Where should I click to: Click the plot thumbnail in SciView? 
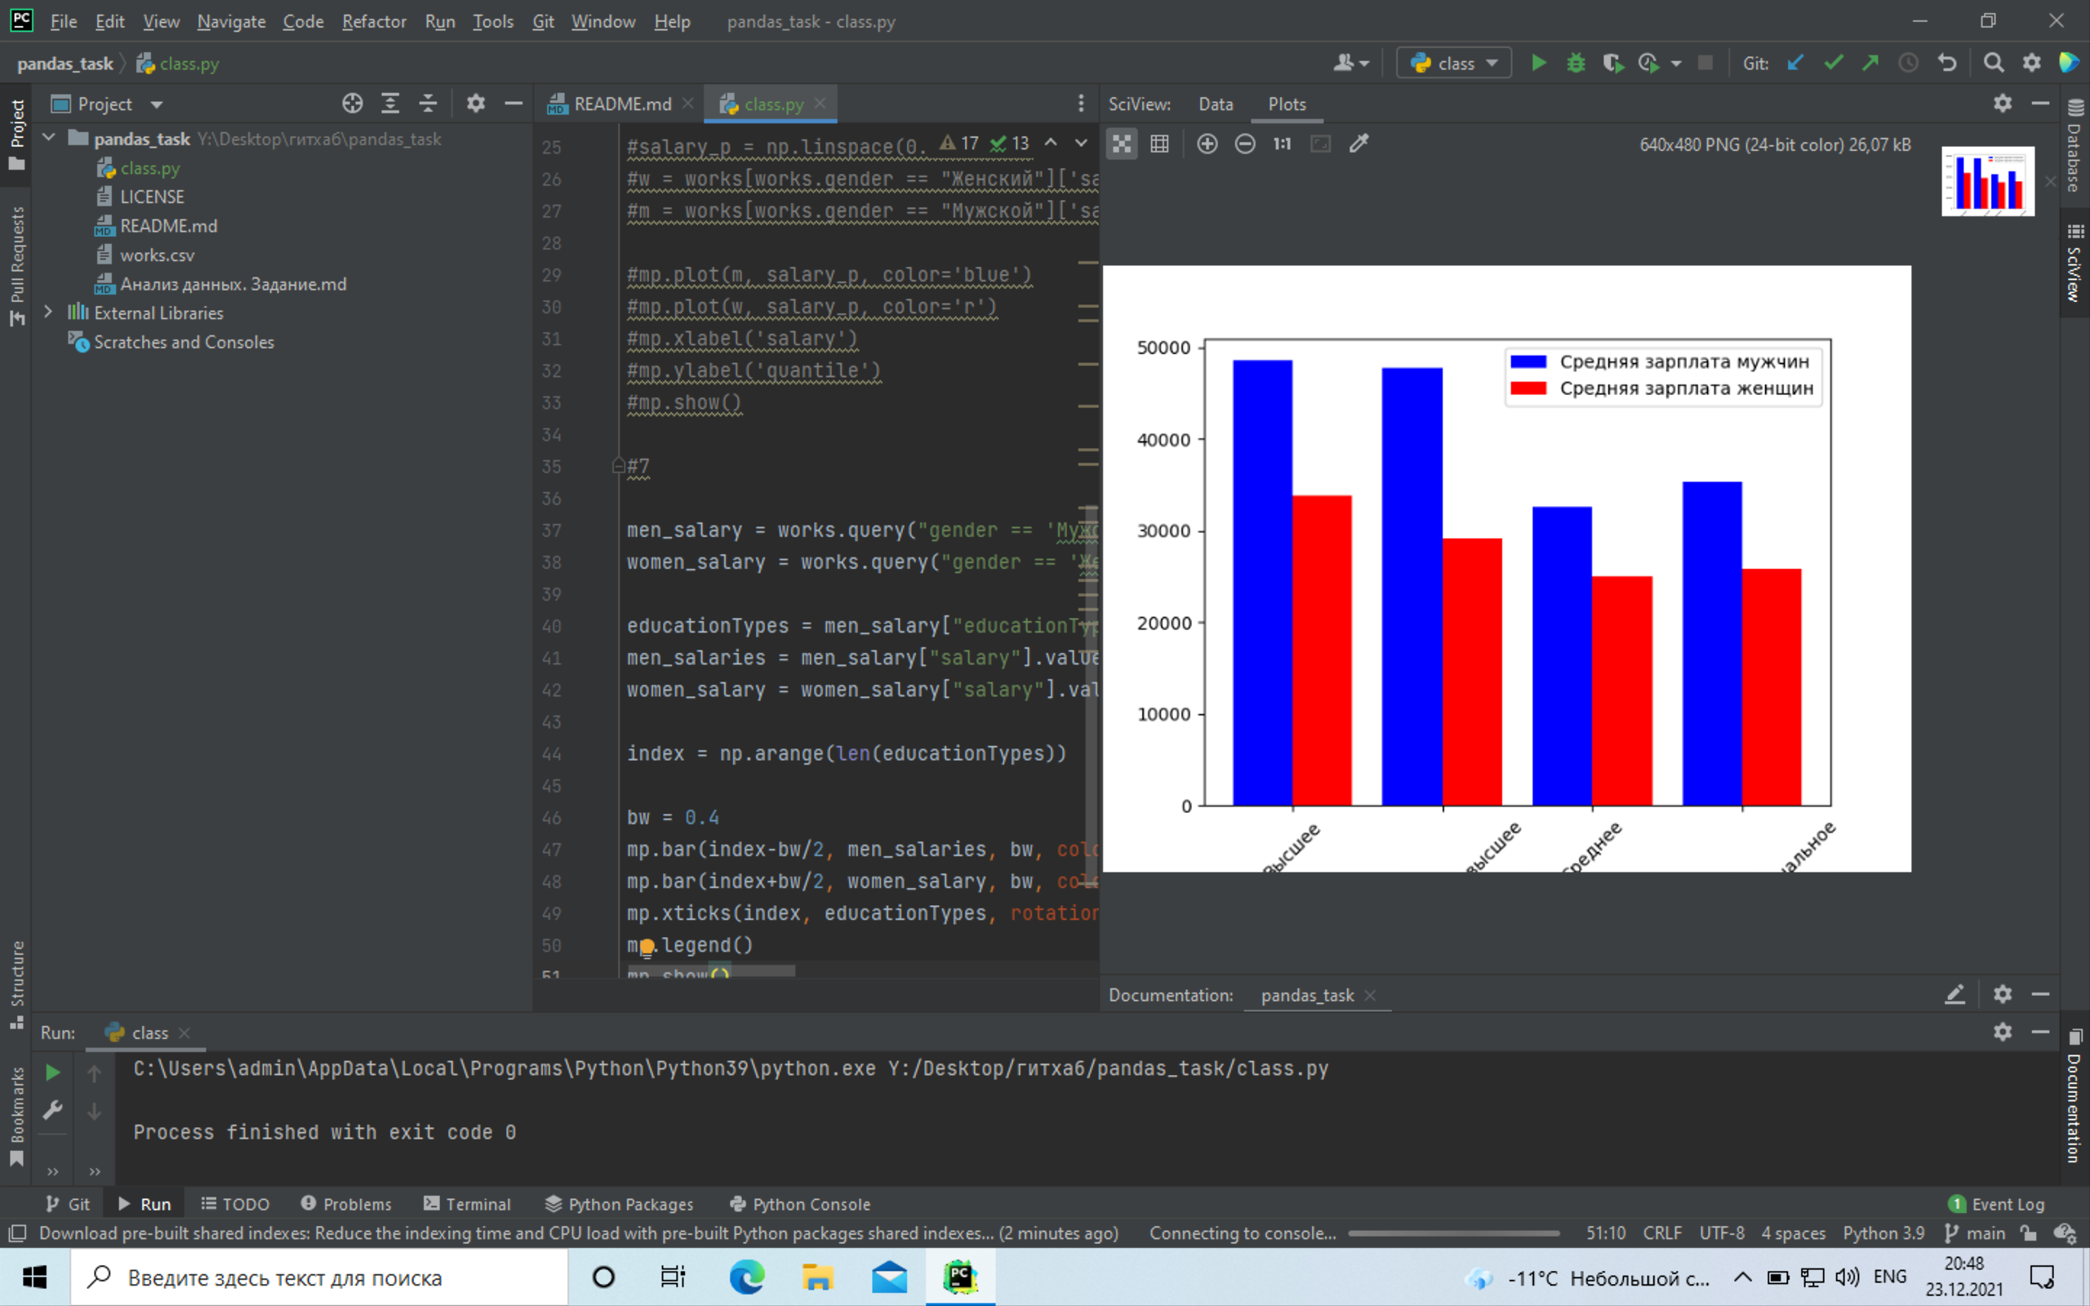point(1987,181)
